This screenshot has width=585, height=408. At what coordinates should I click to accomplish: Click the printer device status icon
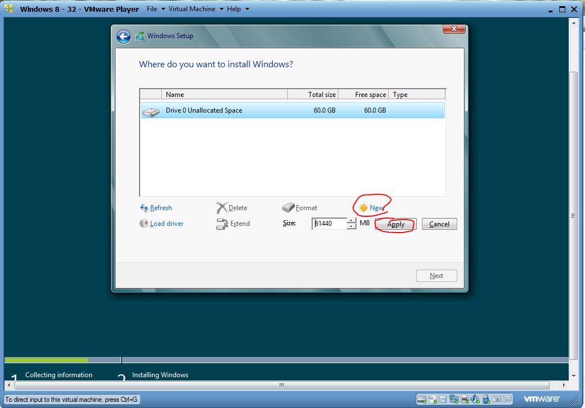[465, 399]
